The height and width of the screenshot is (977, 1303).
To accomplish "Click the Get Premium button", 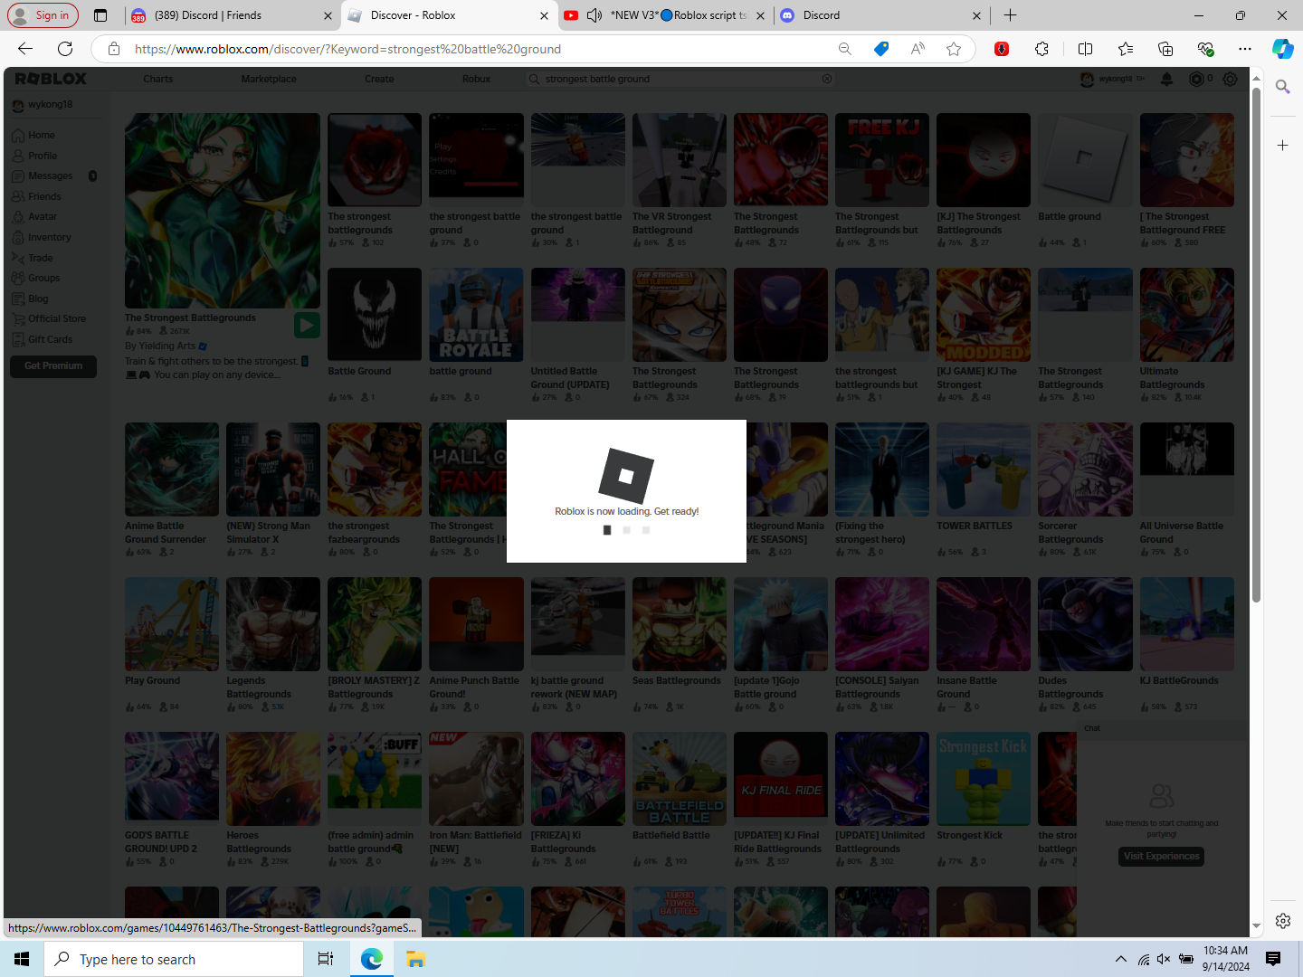I will click(x=53, y=366).
